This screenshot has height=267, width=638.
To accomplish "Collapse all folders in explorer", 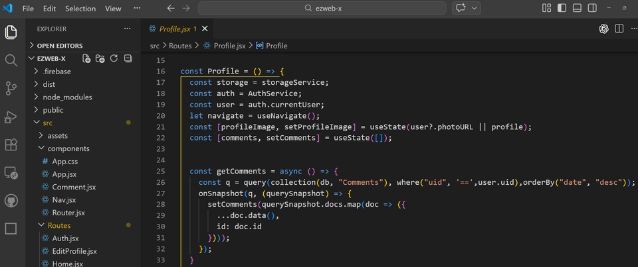I will (x=128, y=58).
